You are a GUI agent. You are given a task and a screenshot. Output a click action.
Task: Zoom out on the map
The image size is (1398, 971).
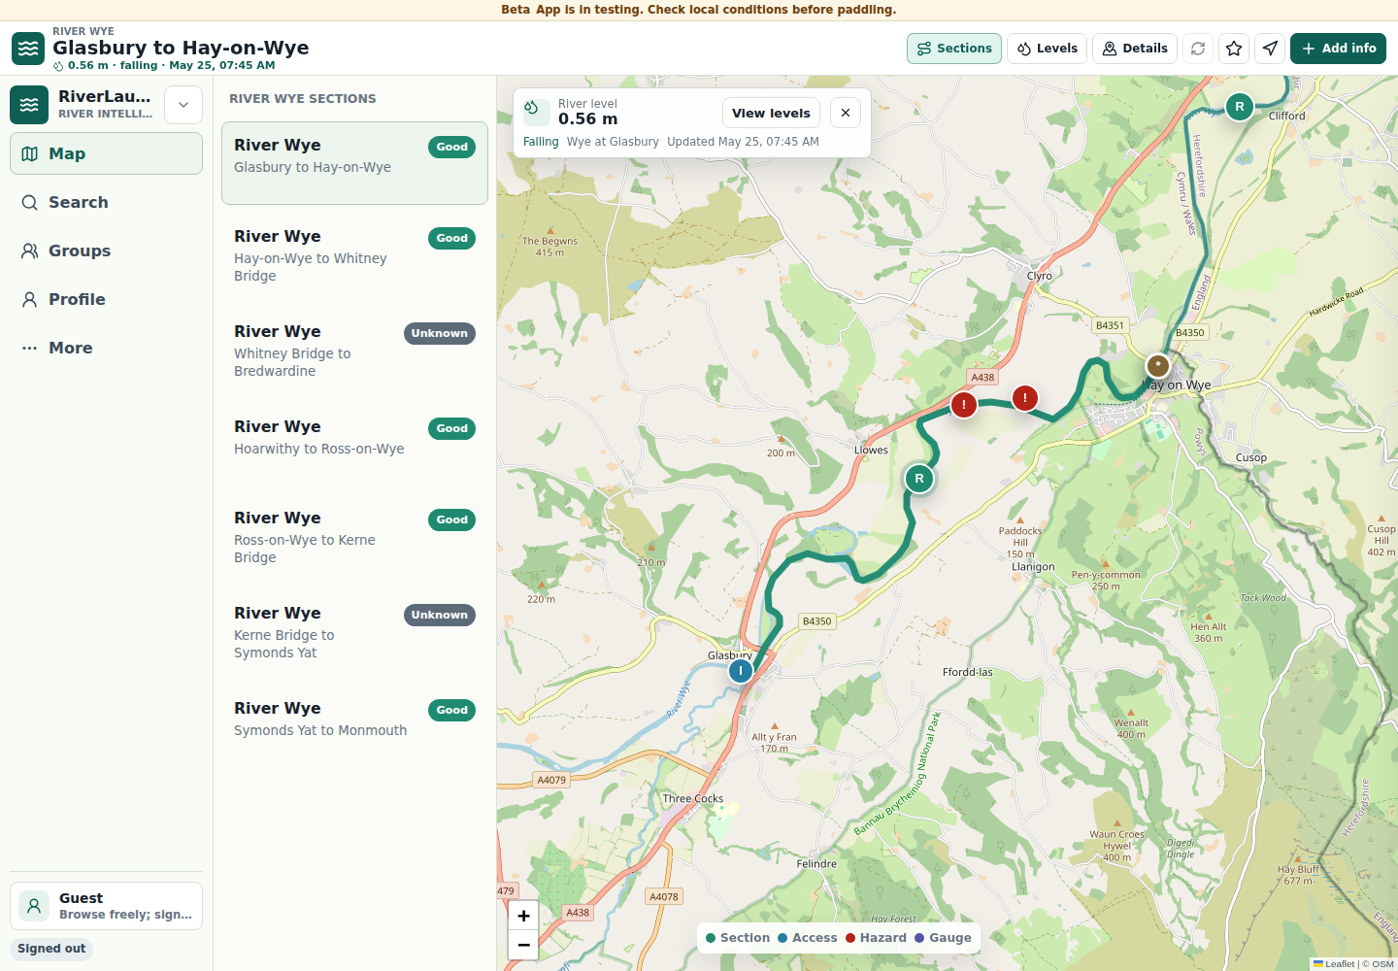(523, 945)
